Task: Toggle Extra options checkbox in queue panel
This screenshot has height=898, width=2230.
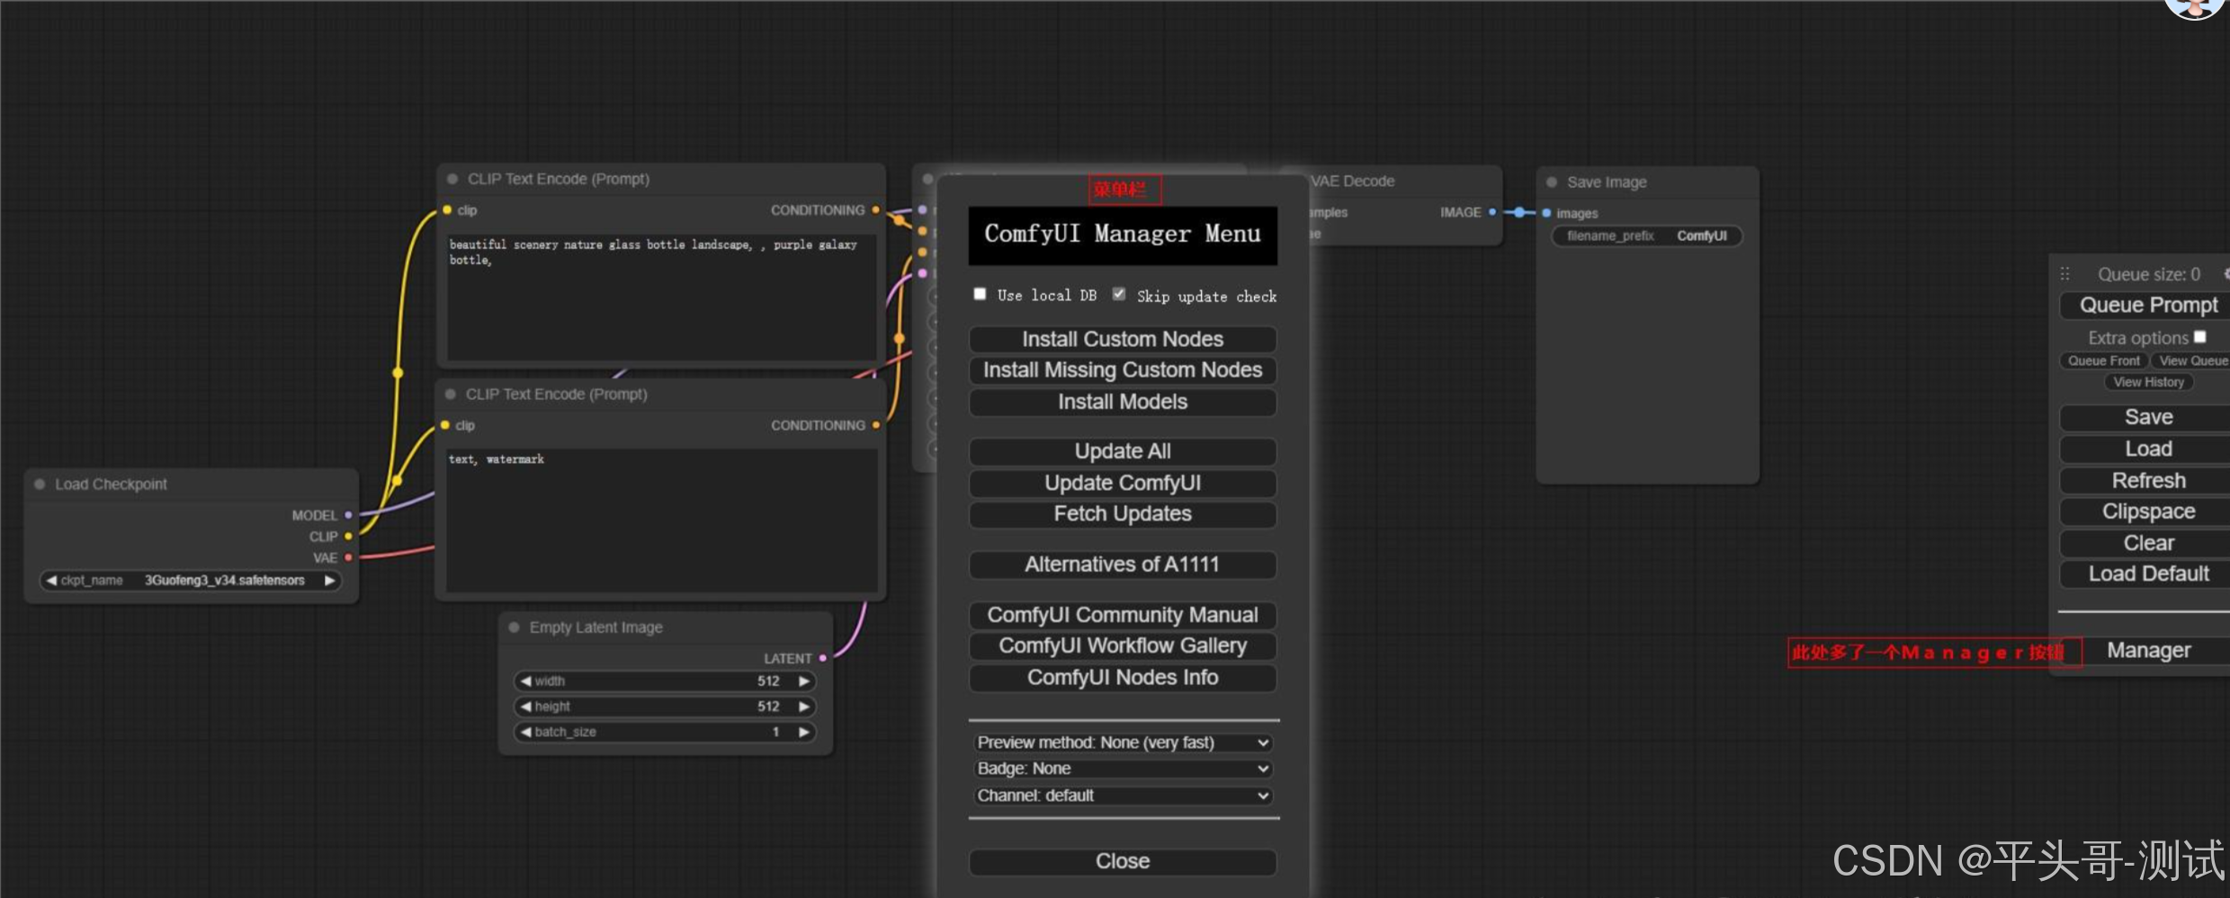Action: [x=2199, y=337]
